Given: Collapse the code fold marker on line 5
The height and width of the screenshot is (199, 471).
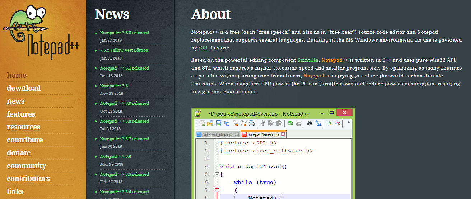Looking at the screenshot, I should click(216, 175).
